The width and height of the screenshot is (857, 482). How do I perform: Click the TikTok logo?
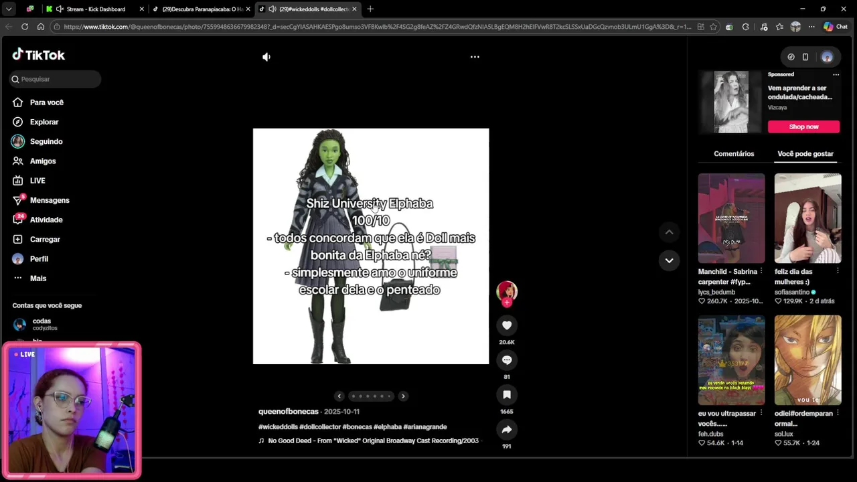pyautogui.click(x=39, y=55)
